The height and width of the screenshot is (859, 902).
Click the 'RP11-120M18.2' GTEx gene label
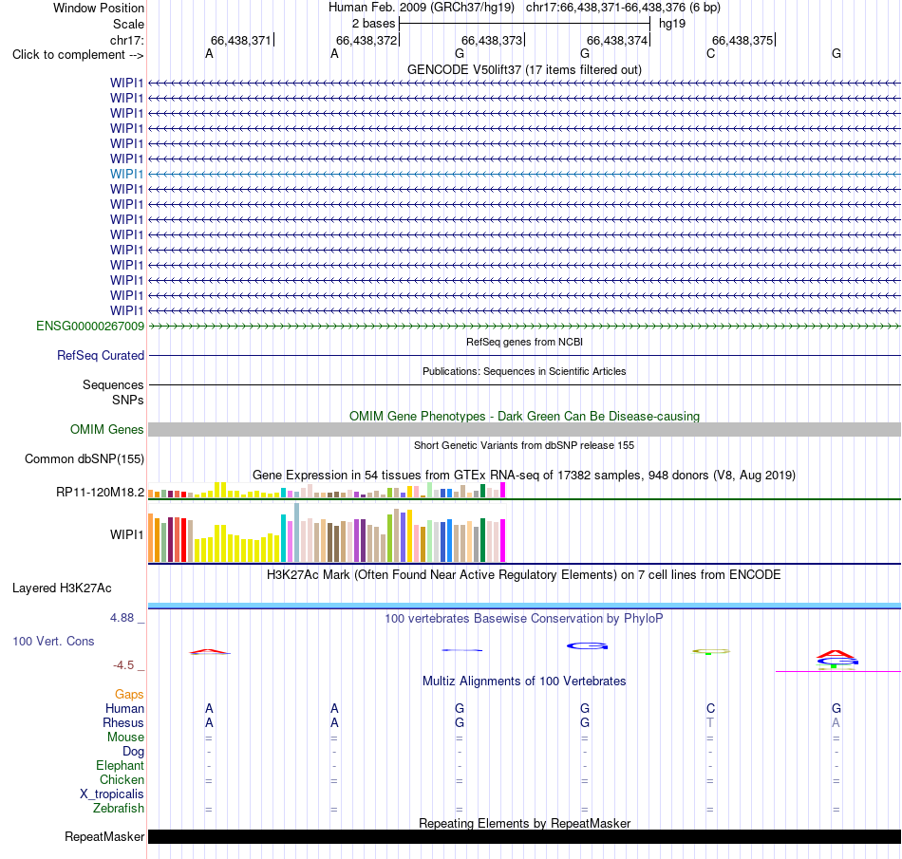100,493
